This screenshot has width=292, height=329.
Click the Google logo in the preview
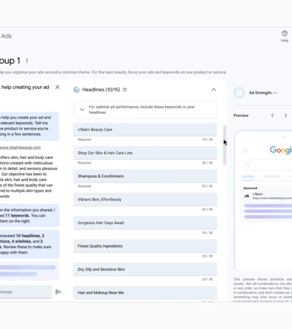pyautogui.click(x=281, y=150)
